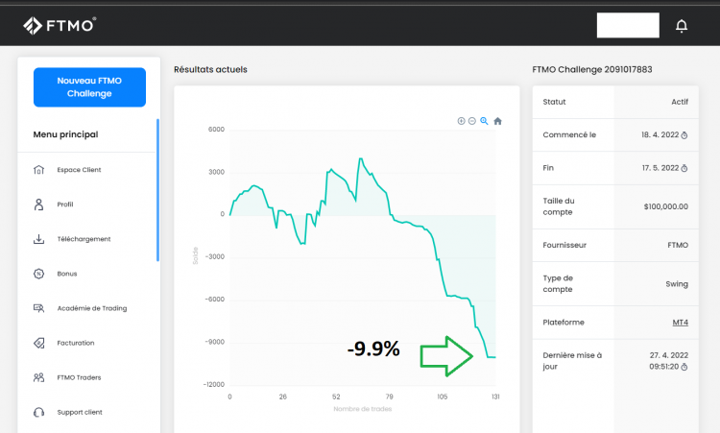Click the -12000 y-axis label
The height and width of the screenshot is (433, 720).
pyautogui.click(x=214, y=385)
